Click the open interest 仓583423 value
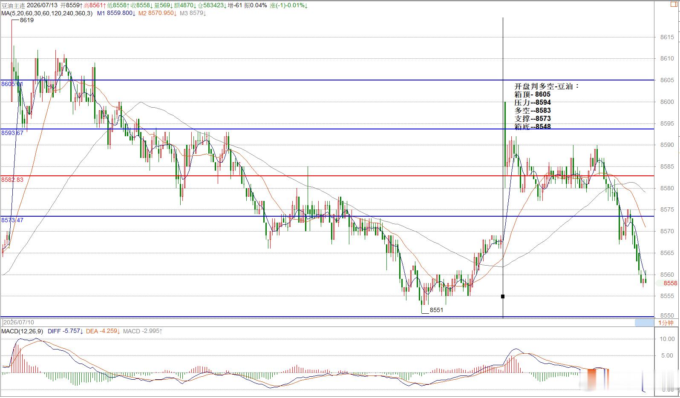Screen dimensions: 680x398 click(x=212, y=6)
